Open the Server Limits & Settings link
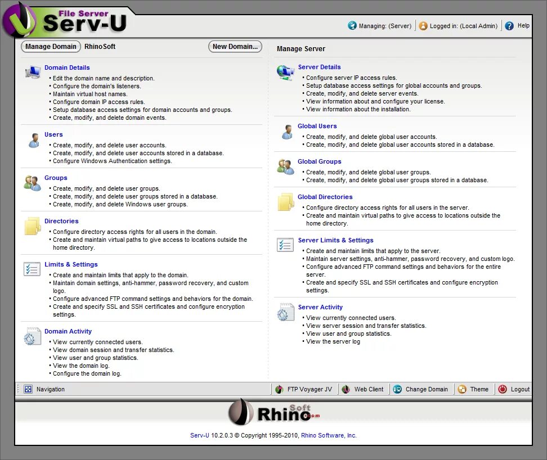The width and height of the screenshot is (547, 460). 335,240
